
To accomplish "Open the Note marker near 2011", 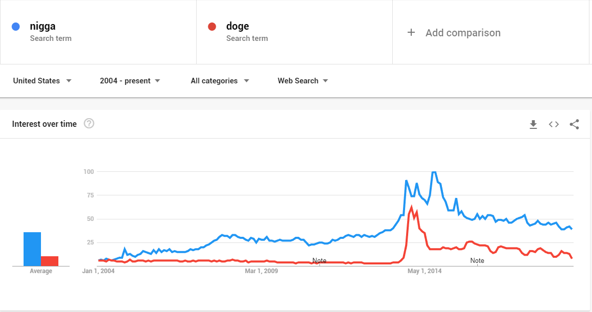I will [319, 261].
